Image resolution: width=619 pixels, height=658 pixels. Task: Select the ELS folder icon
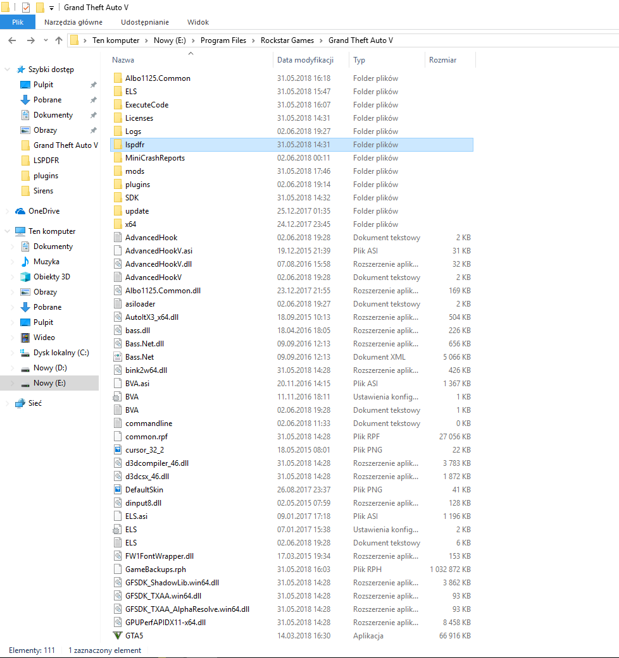[118, 91]
